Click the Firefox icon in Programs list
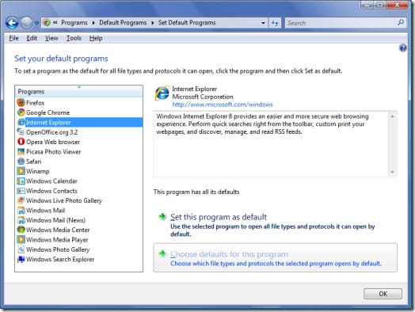The height and width of the screenshot is (312, 415). 21,102
